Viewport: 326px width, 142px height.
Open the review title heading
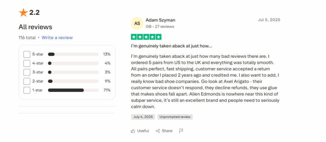tap(171, 46)
